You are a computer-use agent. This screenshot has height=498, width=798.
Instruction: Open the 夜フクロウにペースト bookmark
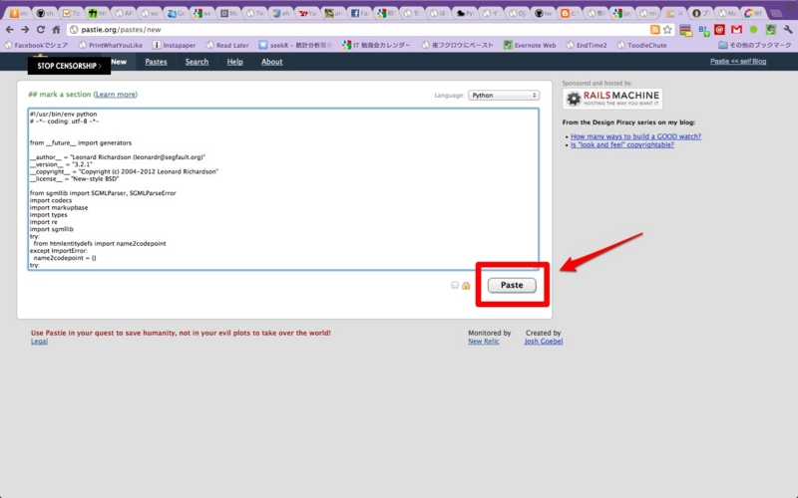point(458,45)
